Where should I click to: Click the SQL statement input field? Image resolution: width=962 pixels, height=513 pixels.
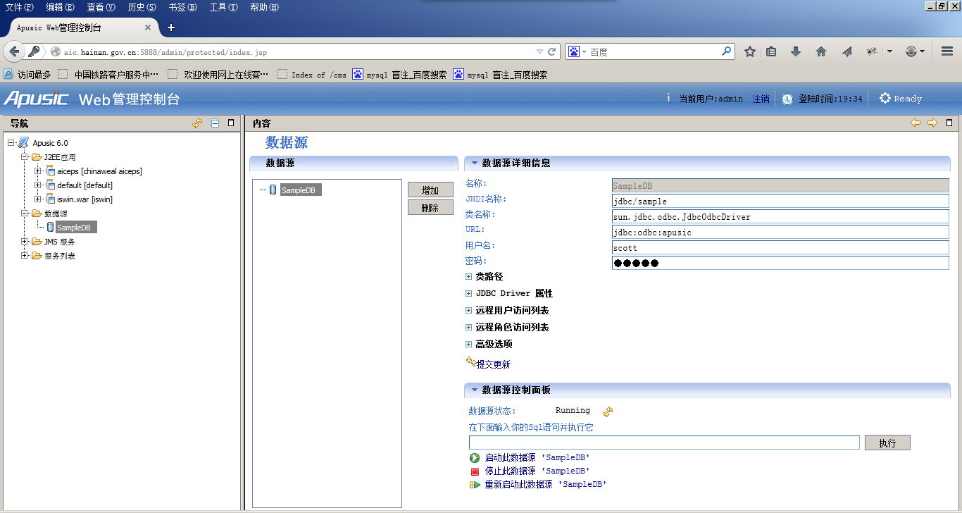click(664, 443)
